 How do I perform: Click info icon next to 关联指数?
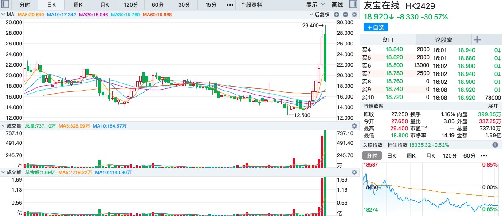pyautogui.click(x=495, y=145)
